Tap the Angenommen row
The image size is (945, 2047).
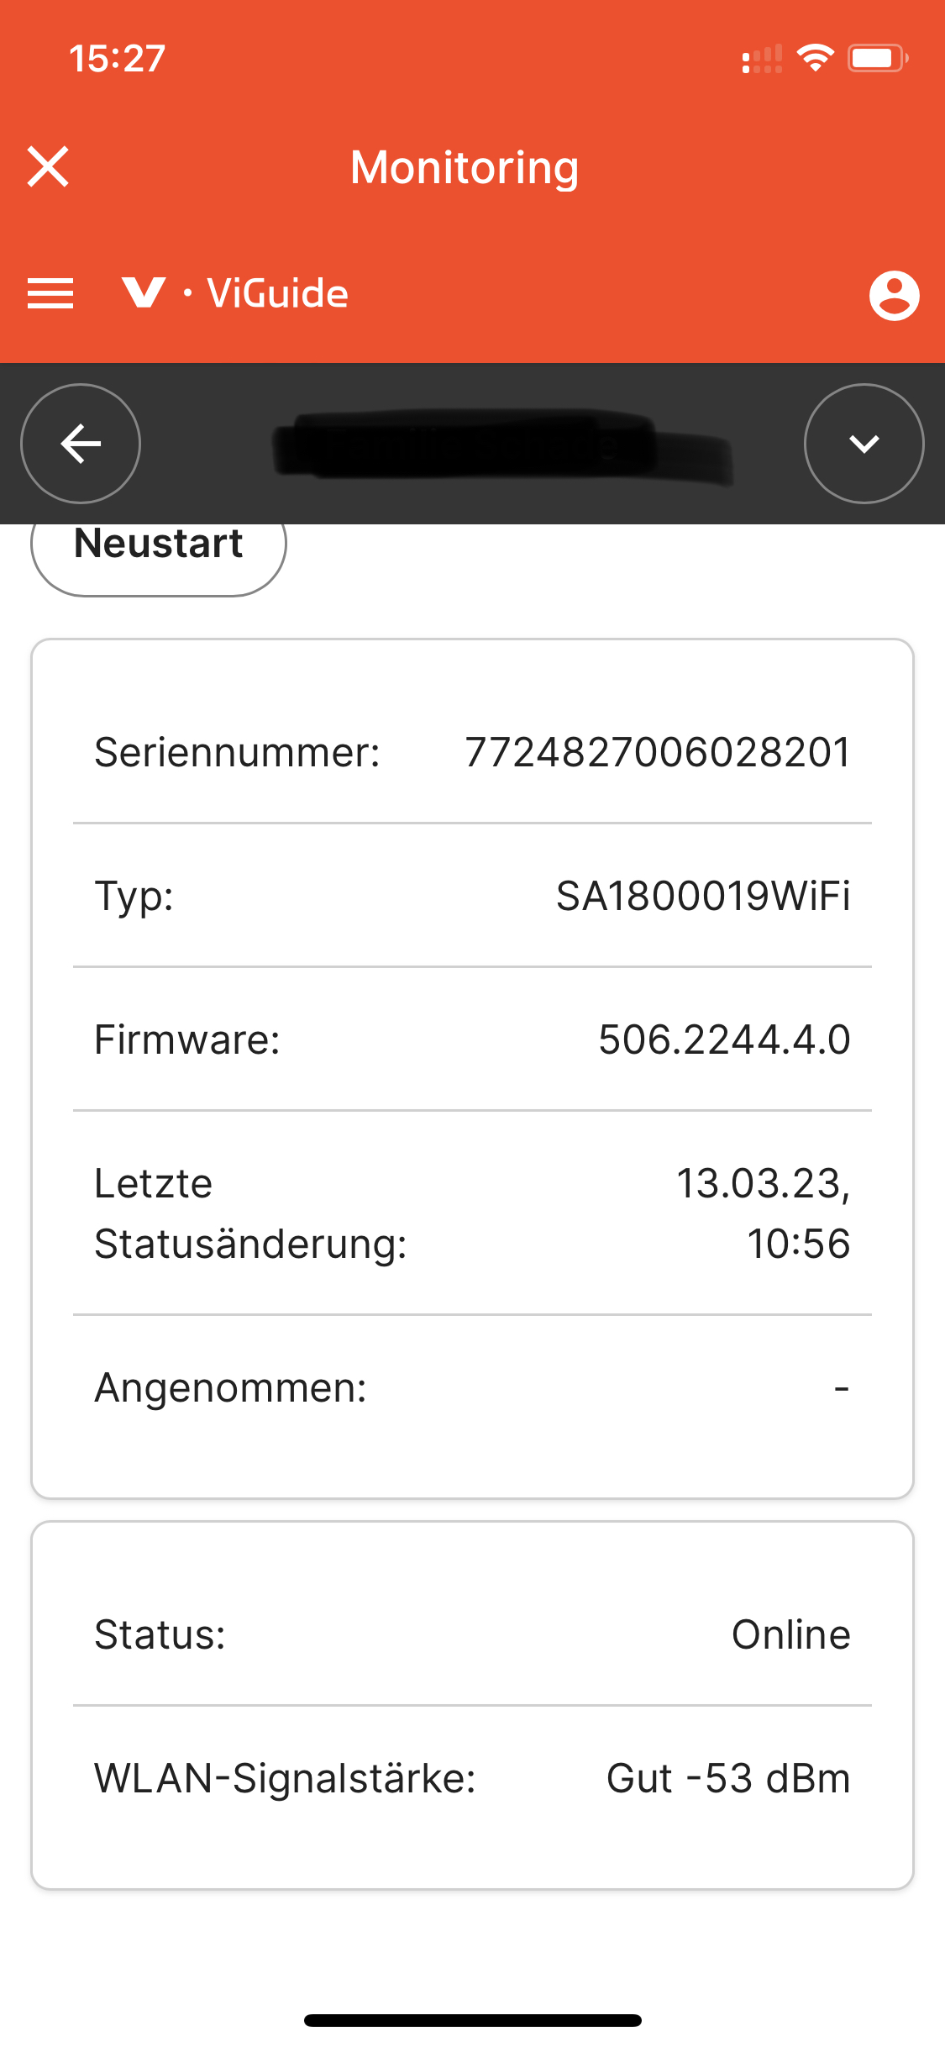[x=472, y=1387]
